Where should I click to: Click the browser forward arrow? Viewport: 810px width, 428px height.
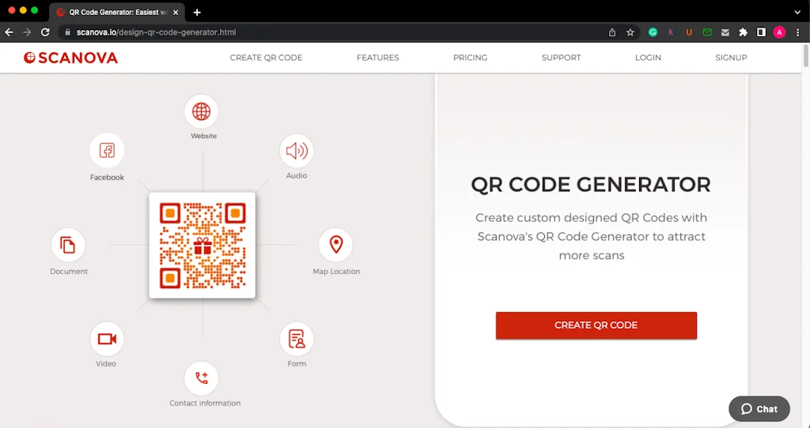[27, 32]
